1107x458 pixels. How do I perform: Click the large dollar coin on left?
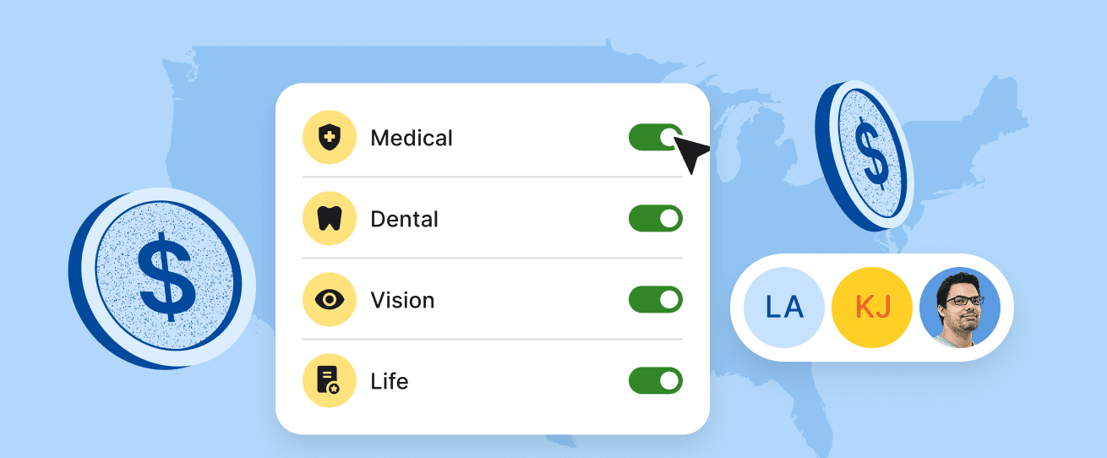[166, 276]
